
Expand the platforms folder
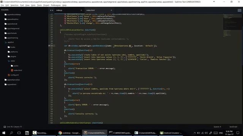point(13,52)
